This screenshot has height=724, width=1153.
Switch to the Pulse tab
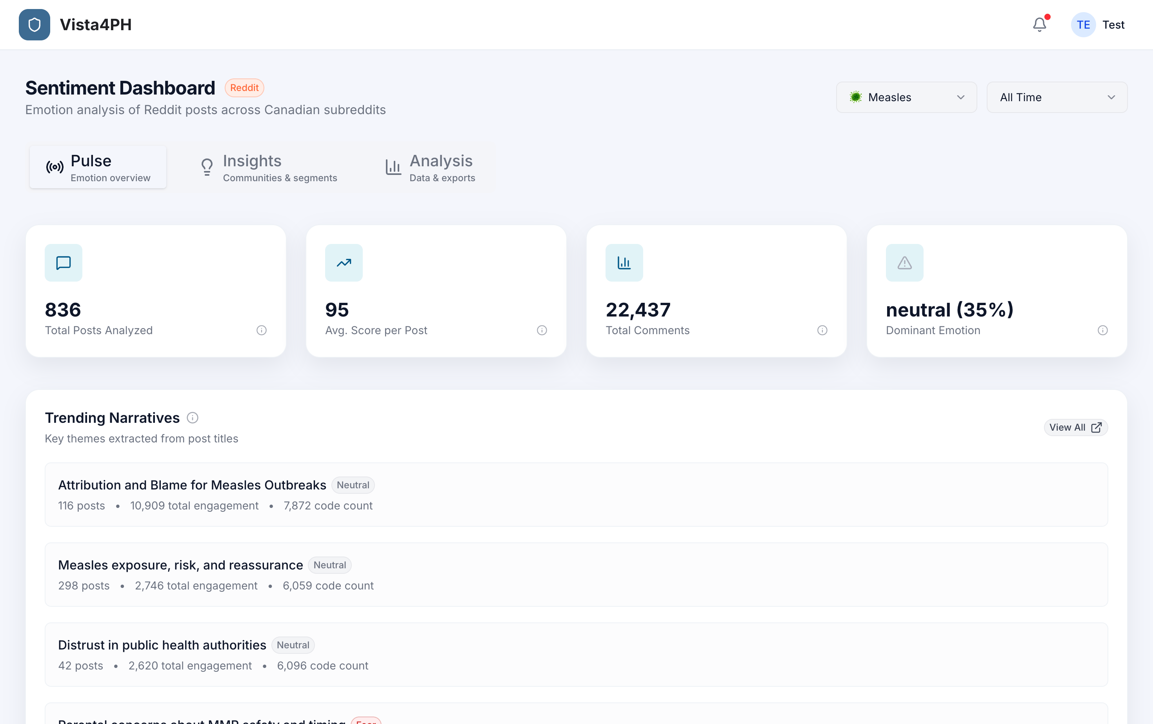pos(98,167)
